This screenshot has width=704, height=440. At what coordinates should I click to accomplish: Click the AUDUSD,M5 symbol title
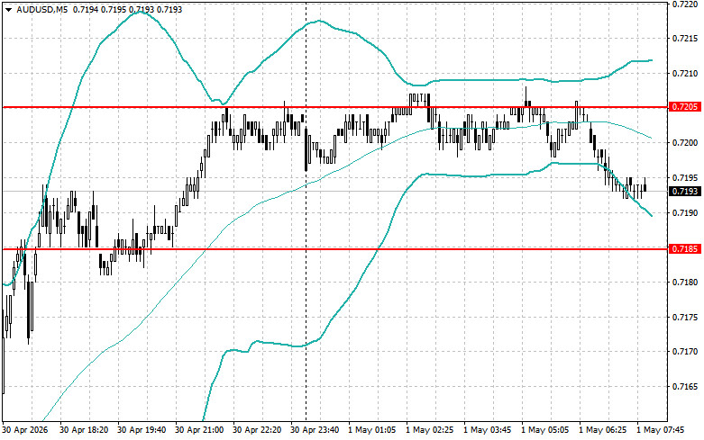(x=42, y=9)
